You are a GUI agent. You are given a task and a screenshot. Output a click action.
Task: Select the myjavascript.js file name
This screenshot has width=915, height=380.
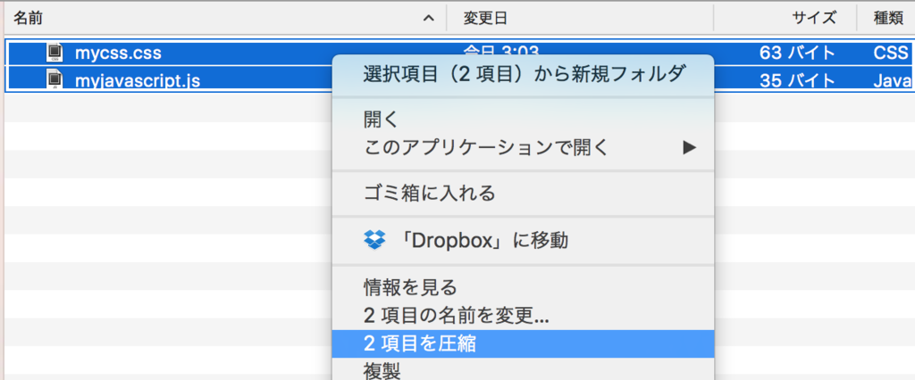pyautogui.click(x=138, y=81)
